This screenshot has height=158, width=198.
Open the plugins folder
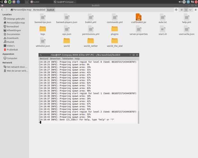pyautogui.click(x=115, y=31)
